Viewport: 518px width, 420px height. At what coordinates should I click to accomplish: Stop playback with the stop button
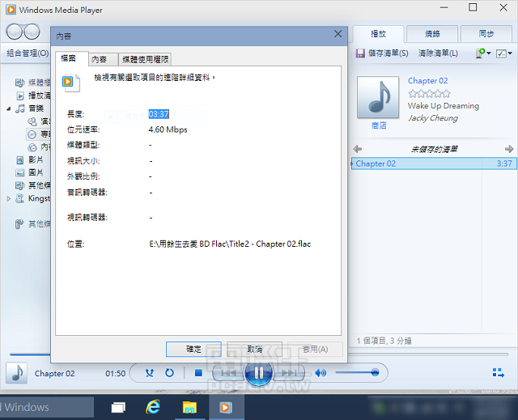pyautogui.click(x=198, y=373)
